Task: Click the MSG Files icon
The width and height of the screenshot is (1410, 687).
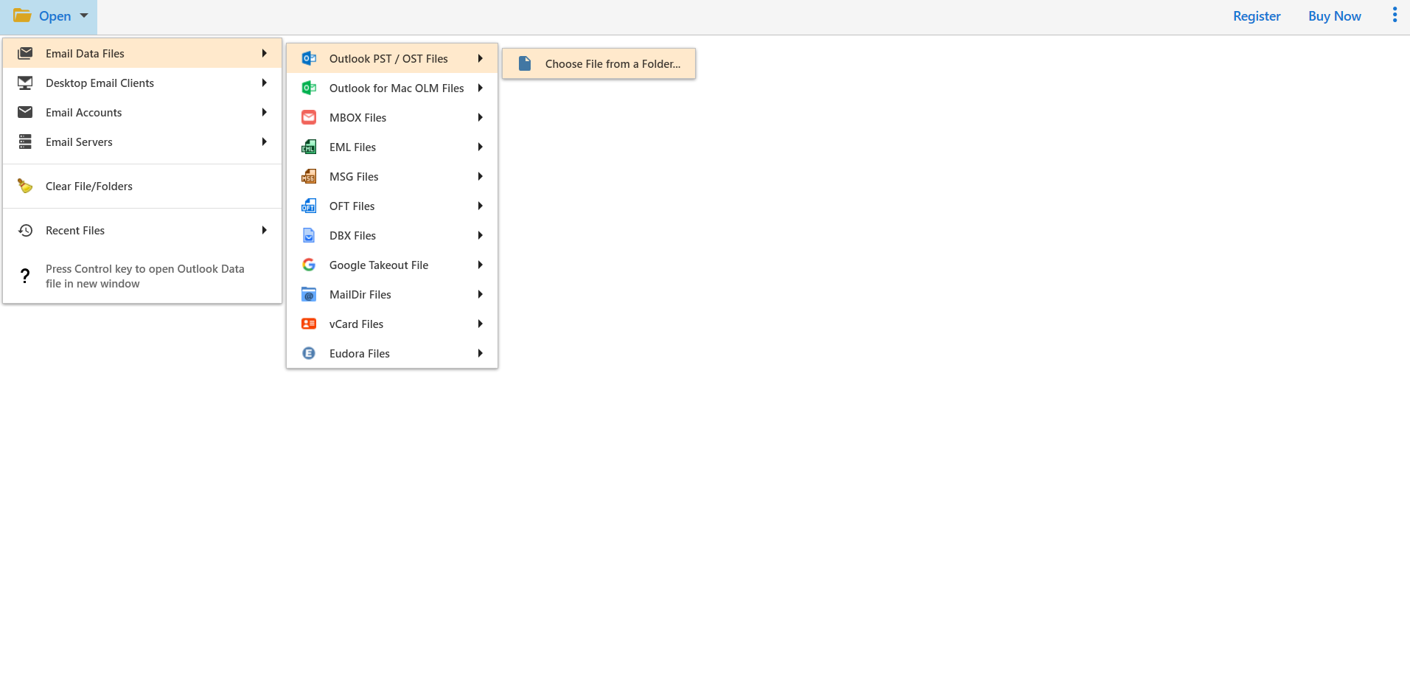Action: coord(309,176)
